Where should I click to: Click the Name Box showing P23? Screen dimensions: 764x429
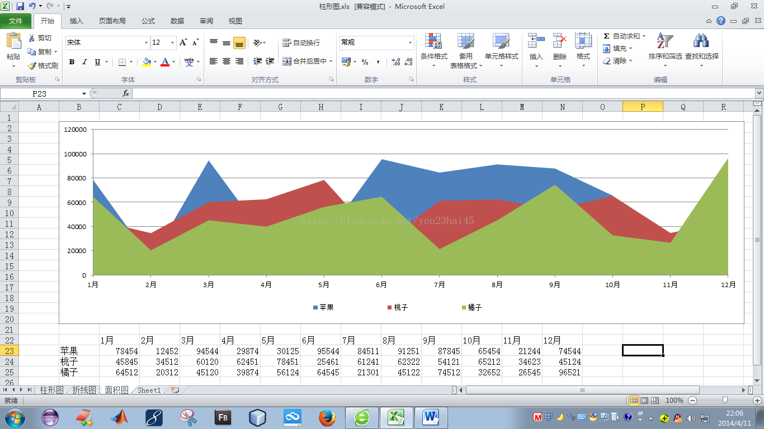pyautogui.click(x=41, y=94)
